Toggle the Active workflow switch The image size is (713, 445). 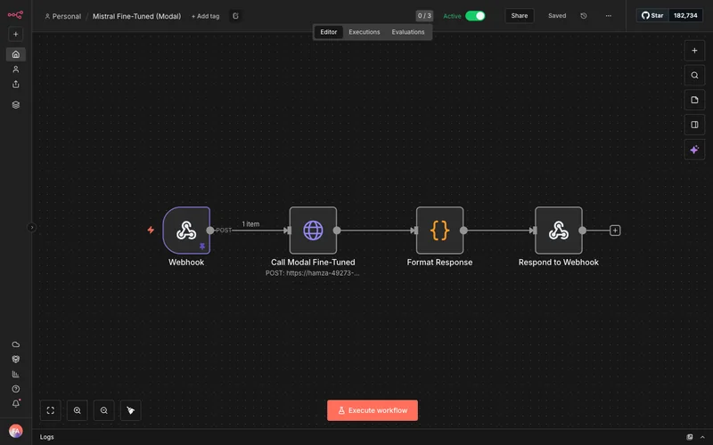tap(475, 16)
